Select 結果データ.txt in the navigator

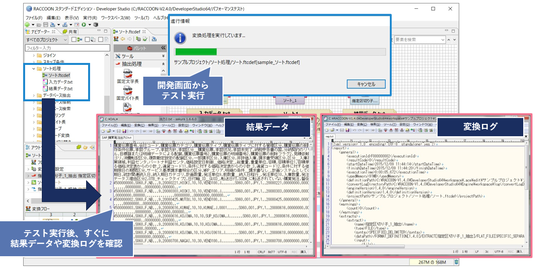60,89
